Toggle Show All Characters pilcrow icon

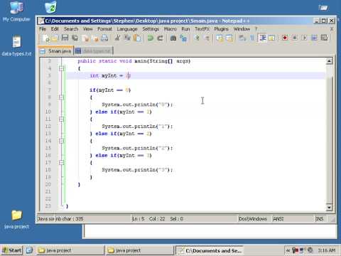tap(252, 38)
